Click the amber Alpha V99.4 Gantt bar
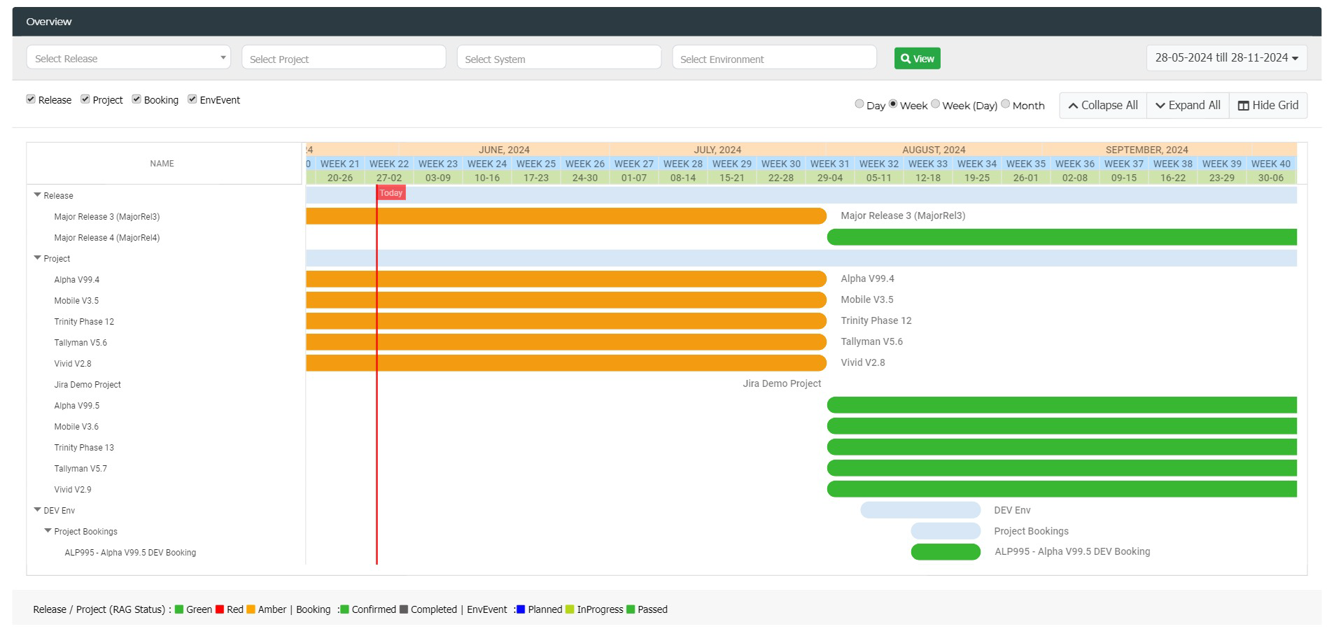The image size is (1334, 643). point(566,279)
